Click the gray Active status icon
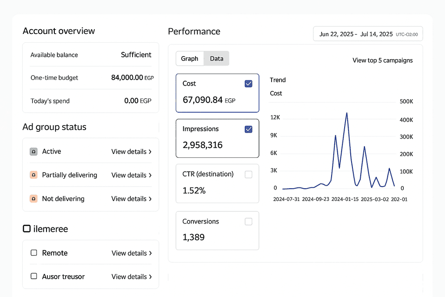The image size is (445, 297). coord(34,152)
